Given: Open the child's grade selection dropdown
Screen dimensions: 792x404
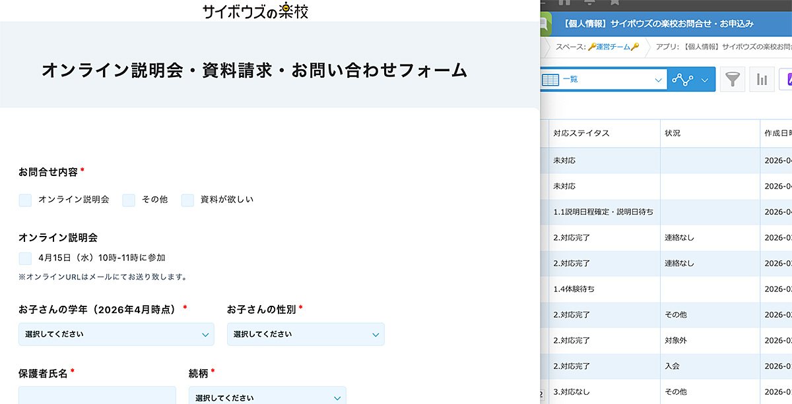Looking at the screenshot, I should tap(115, 334).
